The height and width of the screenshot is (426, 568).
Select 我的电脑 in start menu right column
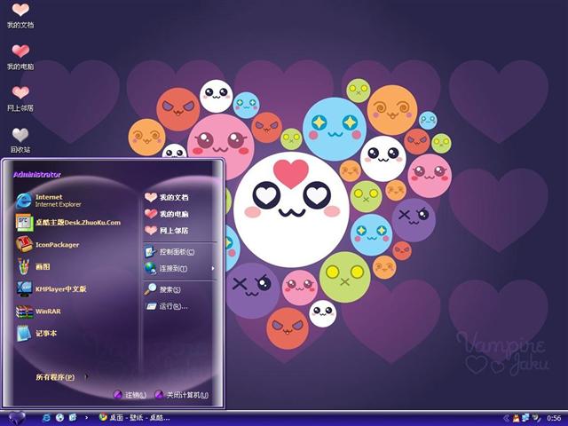[x=167, y=214]
